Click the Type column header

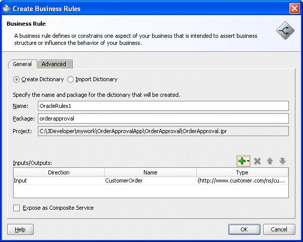(242, 172)
